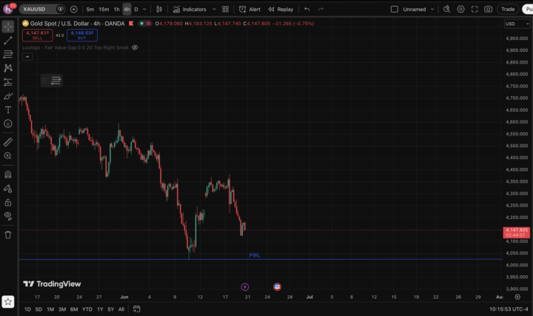This screenshot has height=316, width=533.
Task: Set date range to 3M
Action: (62, 309)
